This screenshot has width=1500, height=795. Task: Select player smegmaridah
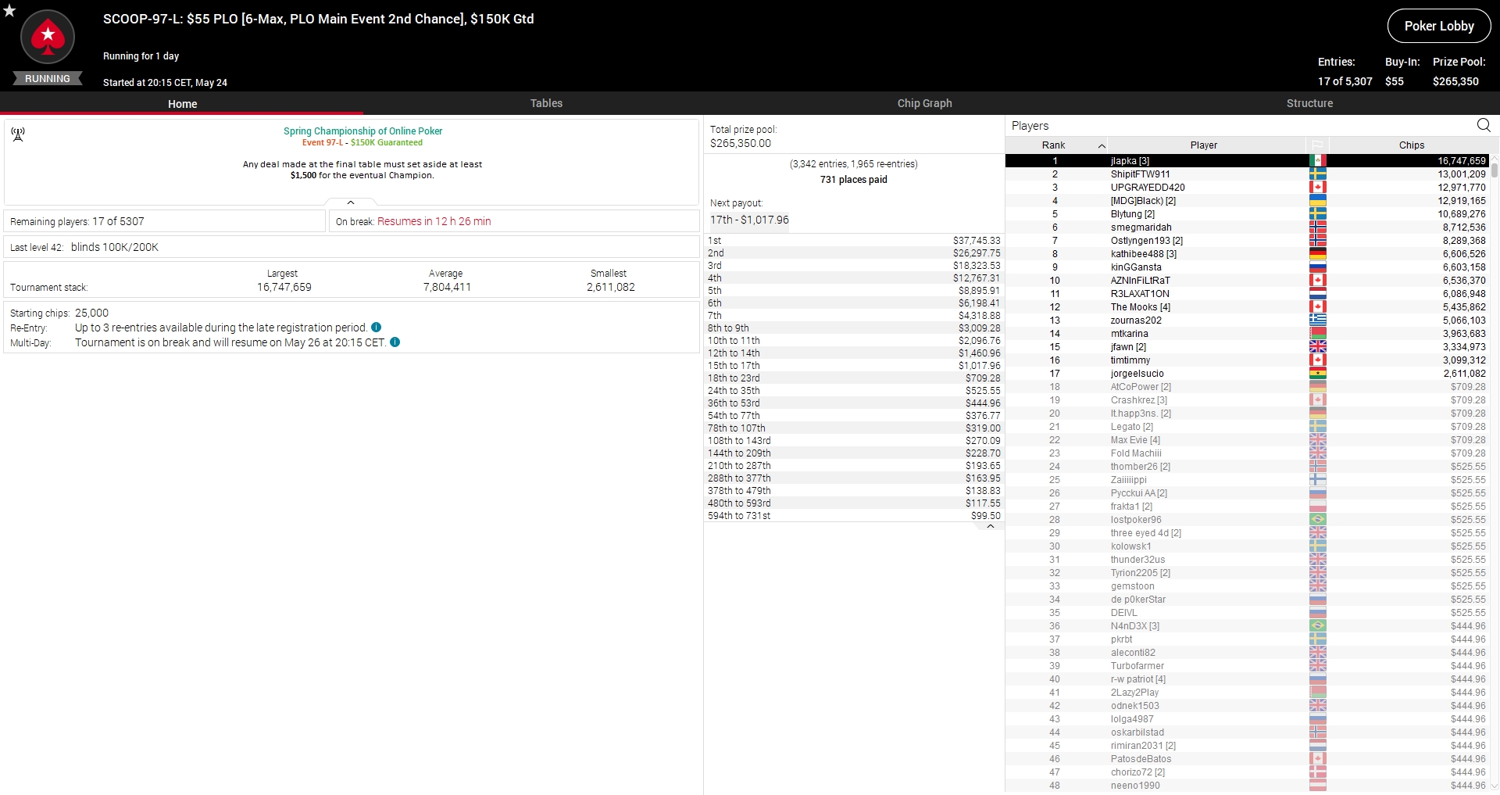coord(1247,227)
